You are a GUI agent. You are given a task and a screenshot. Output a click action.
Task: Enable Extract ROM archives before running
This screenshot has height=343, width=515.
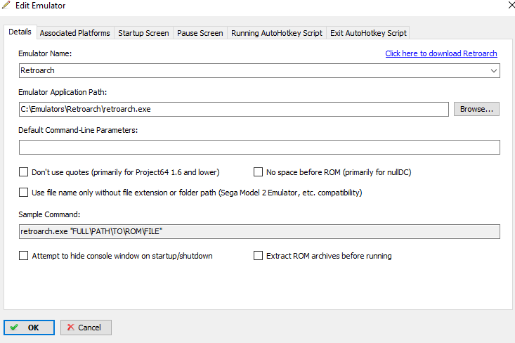[258, 256]
